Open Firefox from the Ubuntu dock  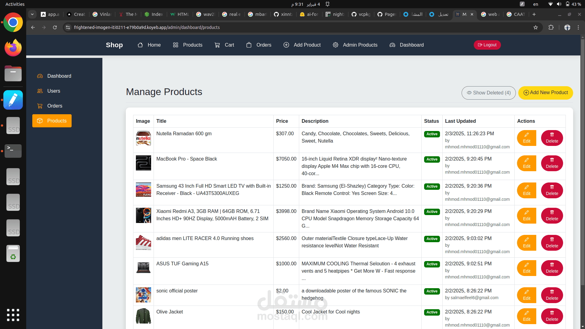[13, 48]
